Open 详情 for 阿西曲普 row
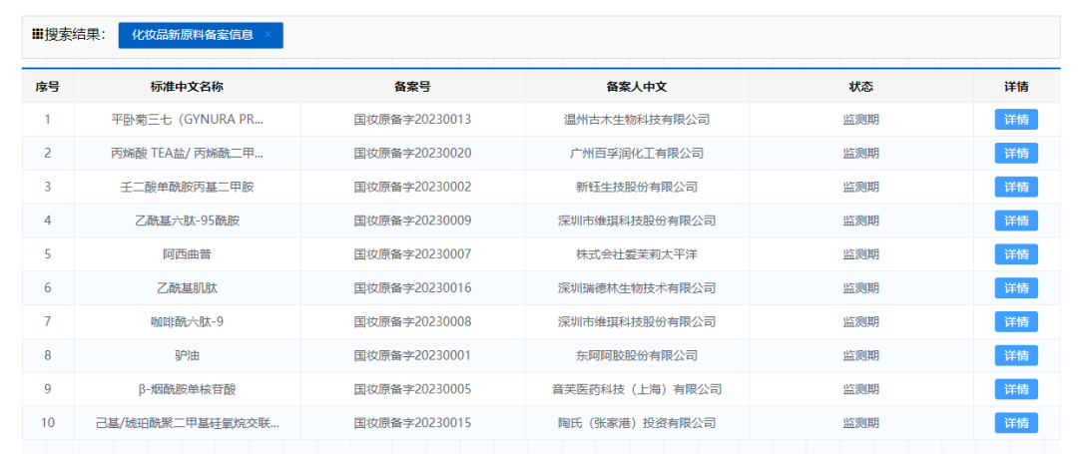The width and height of the screenshot is (1078, 454). pyautogui.click(x=1016, y=254)
